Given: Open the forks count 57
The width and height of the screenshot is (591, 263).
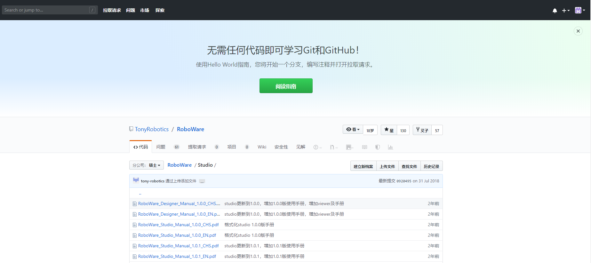Looking at the screenshot, I should coord(437,130).
